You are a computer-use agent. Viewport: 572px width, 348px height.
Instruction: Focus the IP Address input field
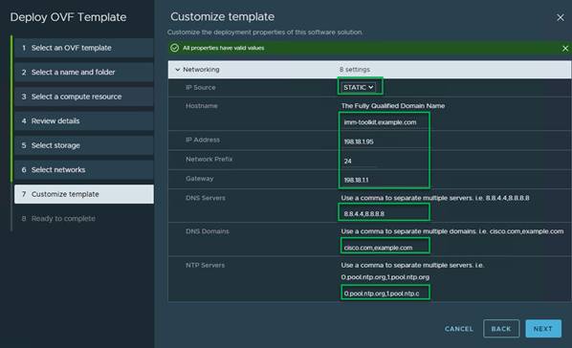pos(385,141)
